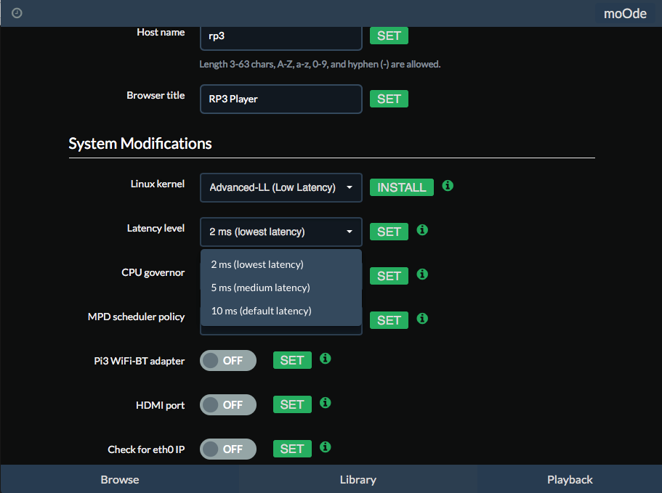Switch to the Browse tab
This screenshot has height=493, width=662.
[x=120, y=479]
